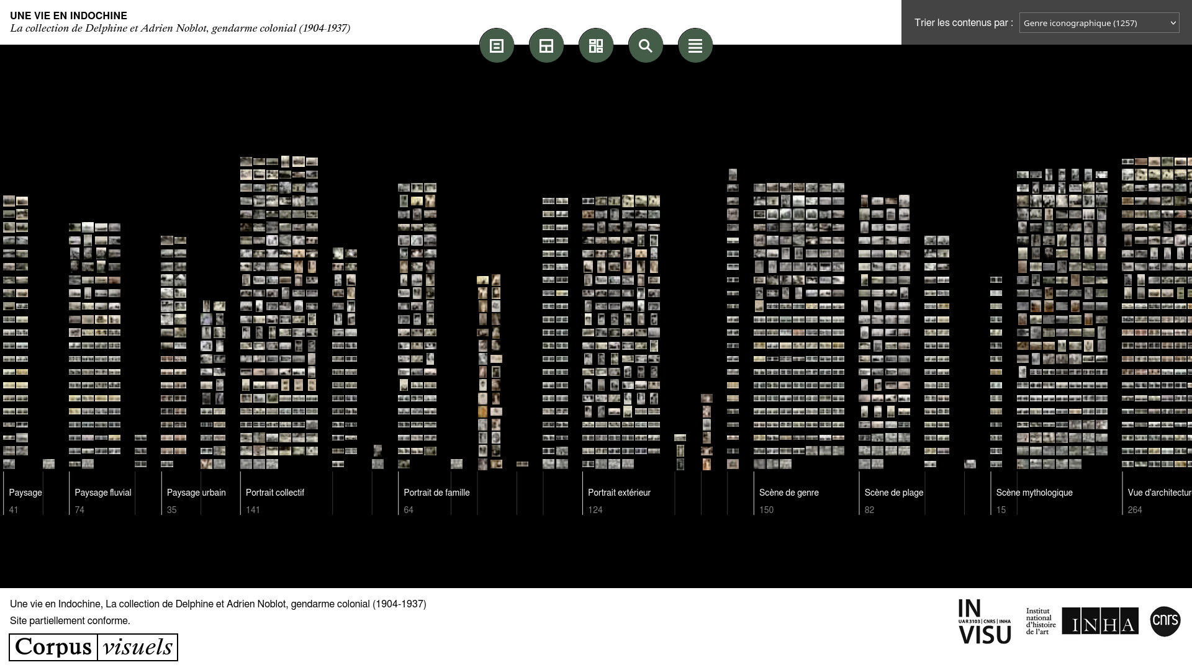Open the Paysage urbain category label
The height and width of the screenshot is (670, 1192).
click(x=196, y=493)
